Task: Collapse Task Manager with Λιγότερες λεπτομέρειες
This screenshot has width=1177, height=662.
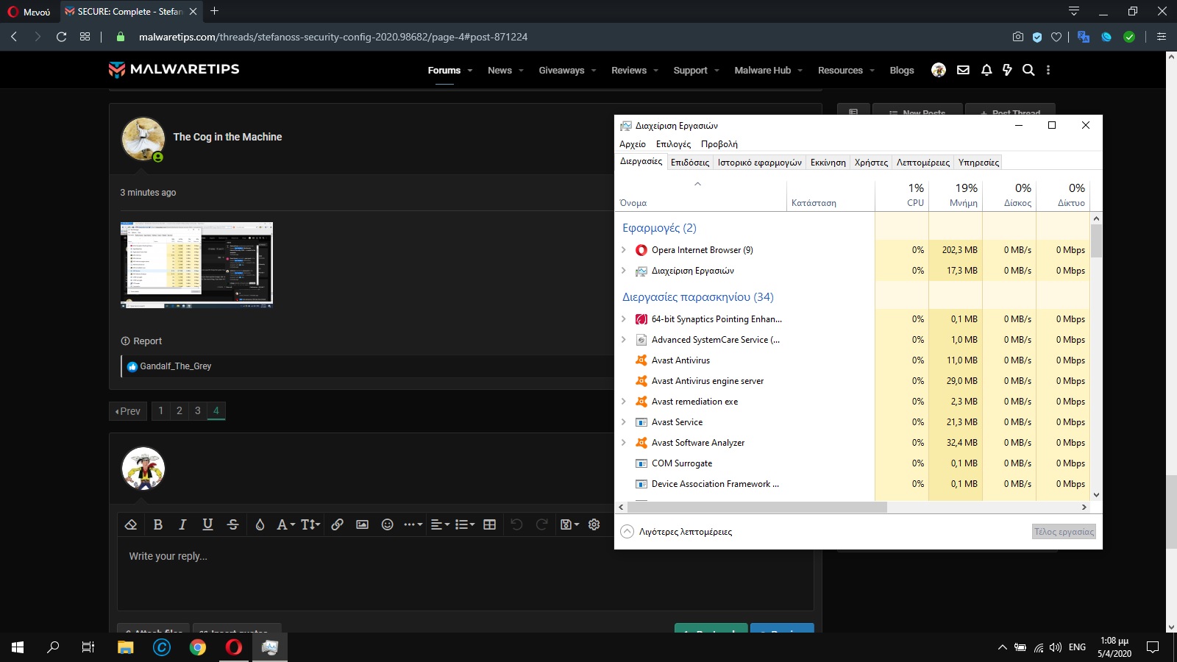Action: click(x=677, y=532)
